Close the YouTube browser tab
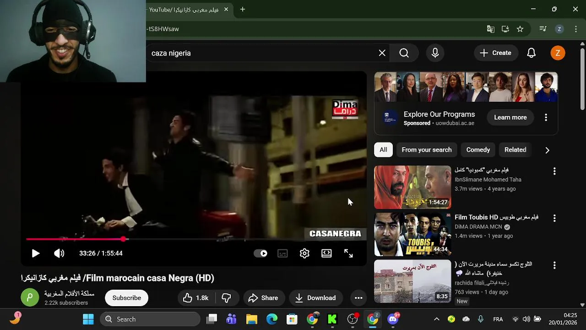586x330 pixels. (226, 9)
